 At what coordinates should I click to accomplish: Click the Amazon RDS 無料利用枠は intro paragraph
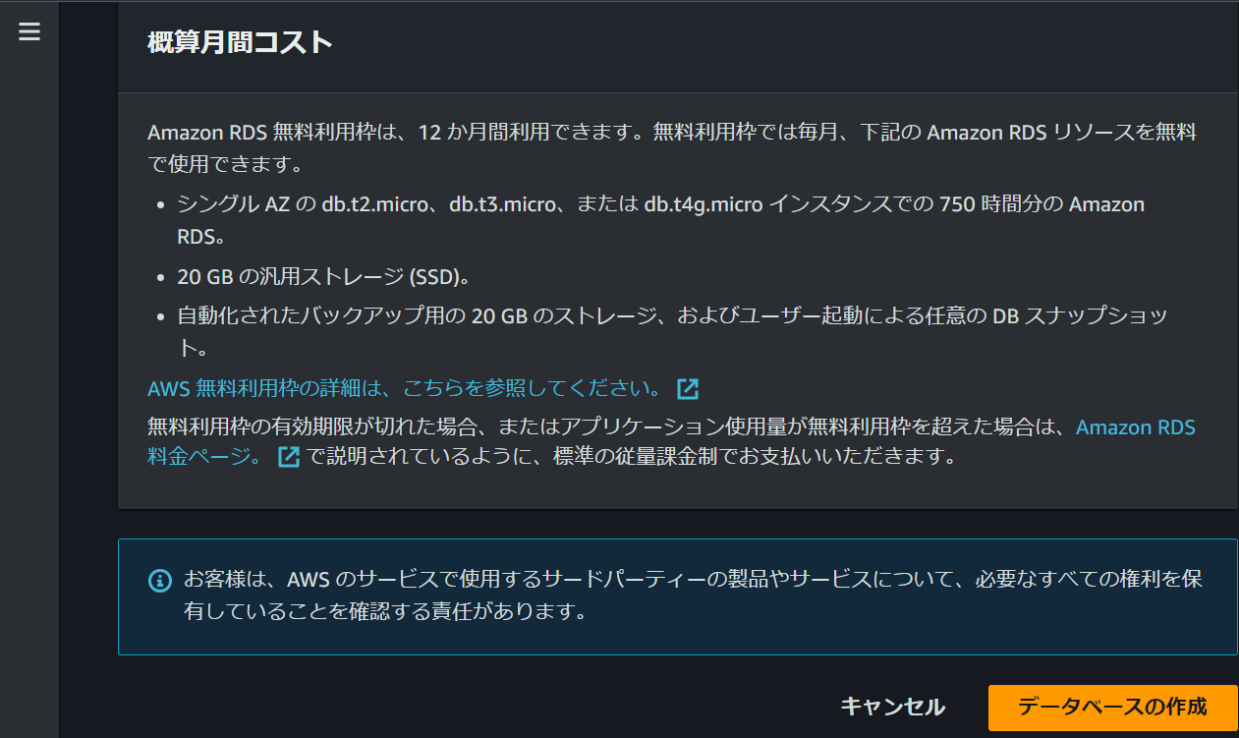click(x=671, y=147)
